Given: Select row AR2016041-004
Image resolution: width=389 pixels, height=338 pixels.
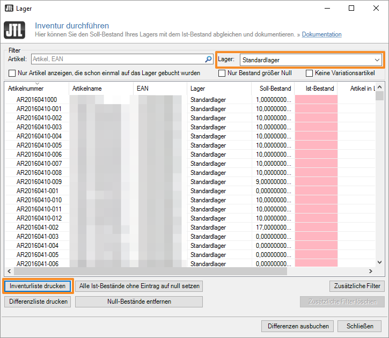Looking at the screenshot, I should pos(190,246).
